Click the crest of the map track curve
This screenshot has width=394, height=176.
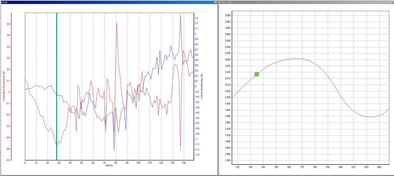[295, 59]
